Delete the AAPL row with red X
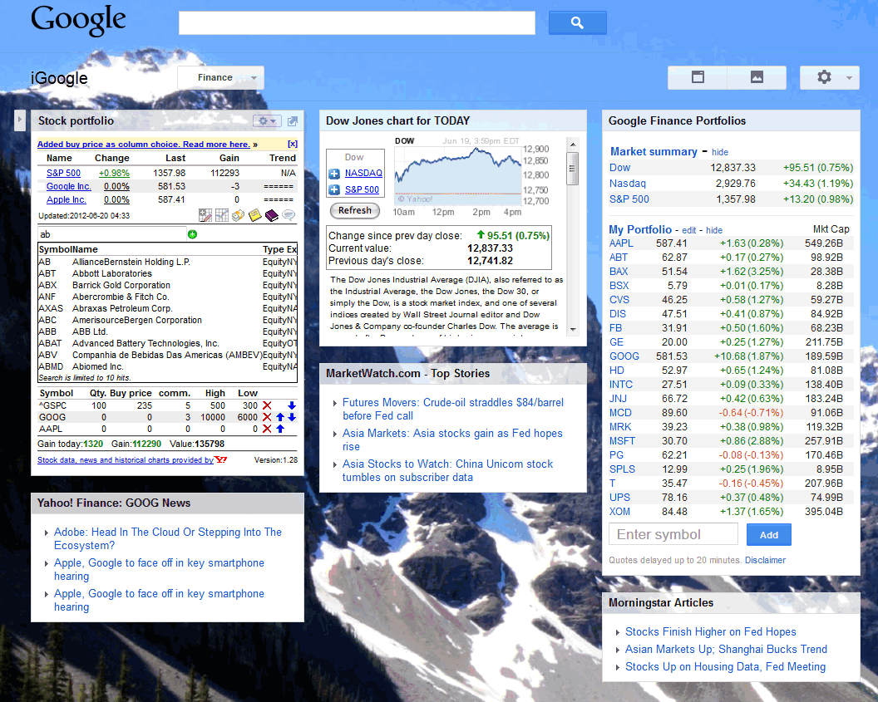 click(x=267, y=429)
